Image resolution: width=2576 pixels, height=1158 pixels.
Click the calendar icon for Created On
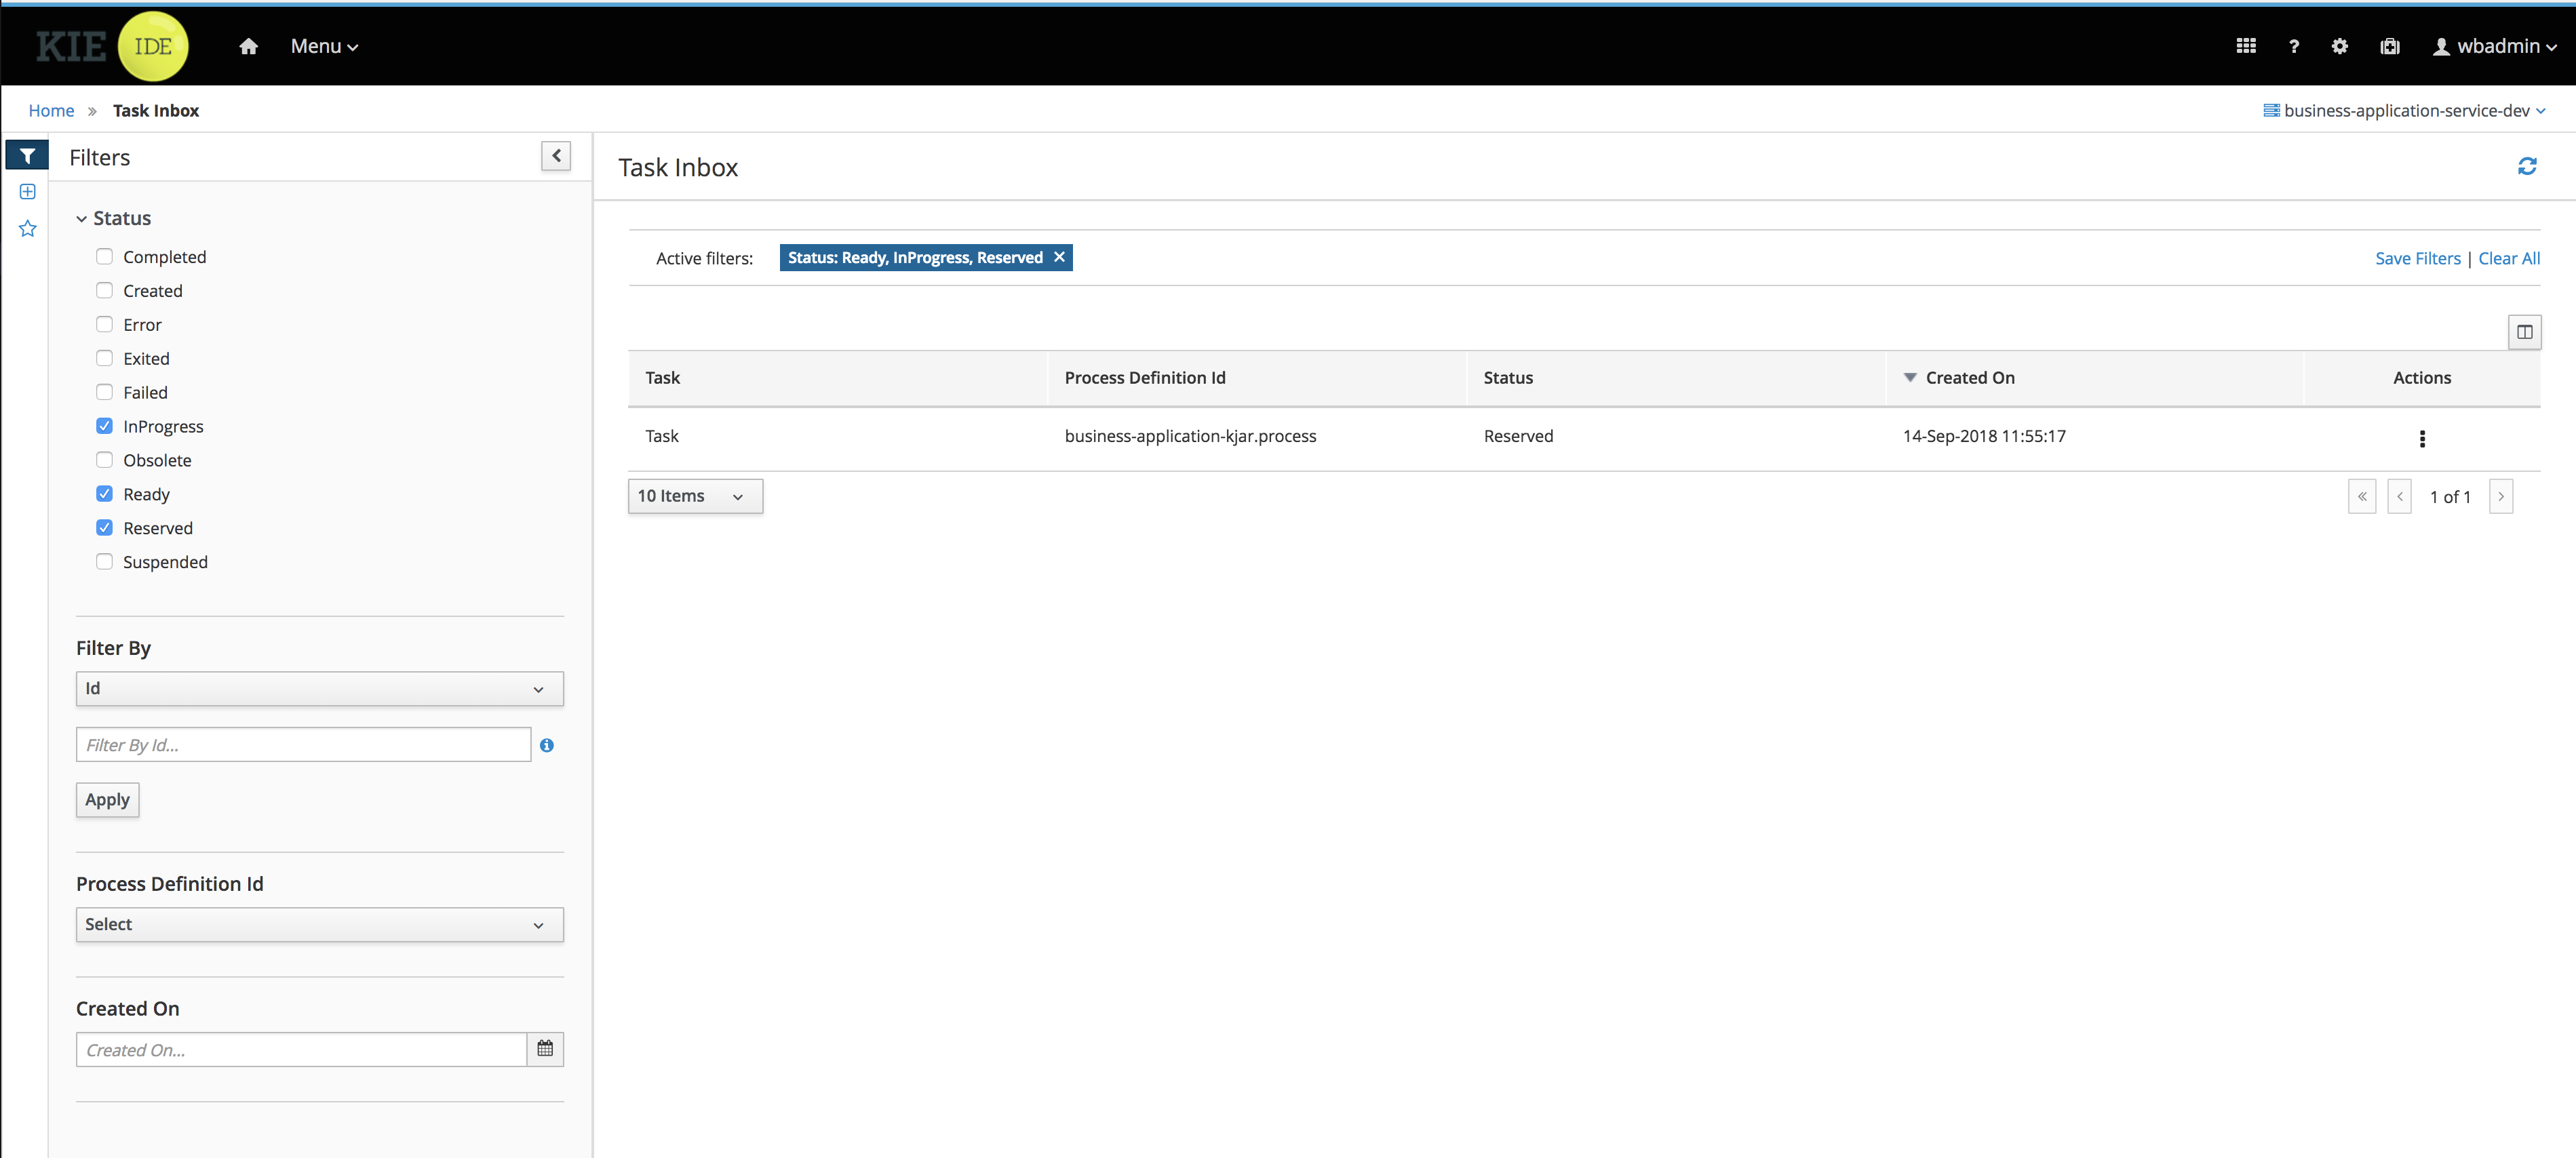coord(545,1050)
